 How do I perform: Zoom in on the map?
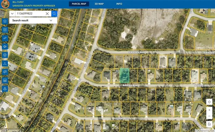click(x=209, y=110)
